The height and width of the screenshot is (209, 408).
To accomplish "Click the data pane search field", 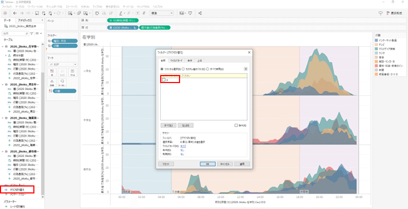I will click(16, 33).
